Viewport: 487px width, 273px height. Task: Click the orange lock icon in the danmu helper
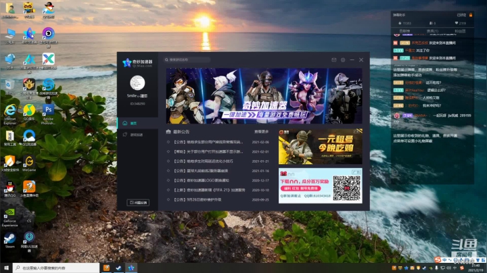tap(471, 15)
